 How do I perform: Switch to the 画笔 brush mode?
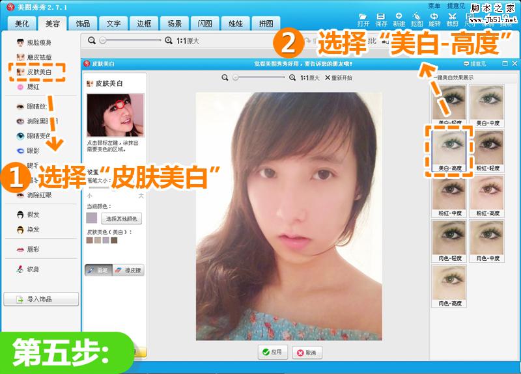(x=99, y=270)
